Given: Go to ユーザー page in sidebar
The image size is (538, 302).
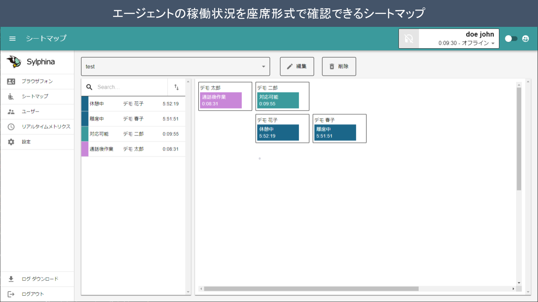Looking at the screenshot, I should click(30, 112).
